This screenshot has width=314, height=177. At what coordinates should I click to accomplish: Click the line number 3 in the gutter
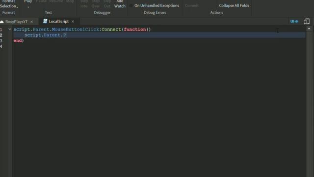(1, 41)
